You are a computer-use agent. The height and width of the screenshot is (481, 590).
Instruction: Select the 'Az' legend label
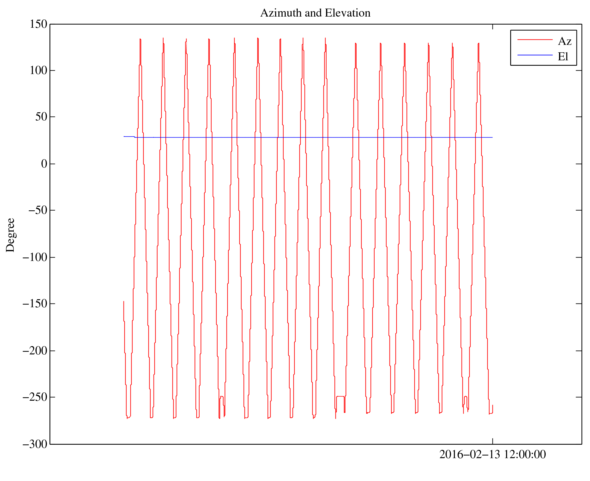point(564,41)
